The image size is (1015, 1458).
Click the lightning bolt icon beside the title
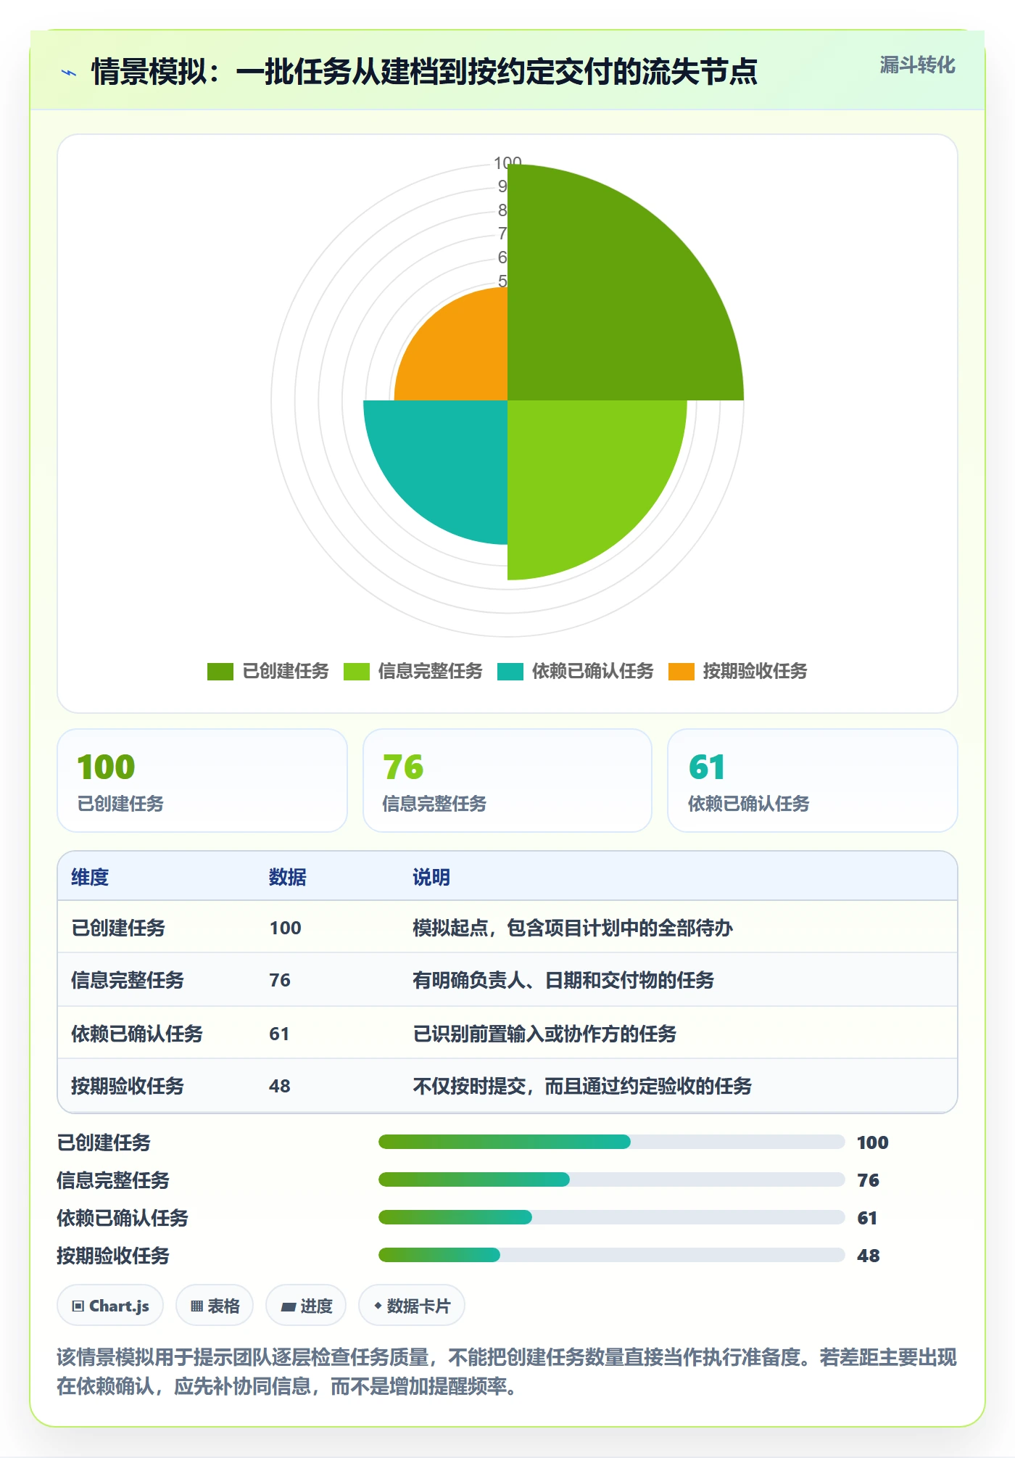coord(69,73)
